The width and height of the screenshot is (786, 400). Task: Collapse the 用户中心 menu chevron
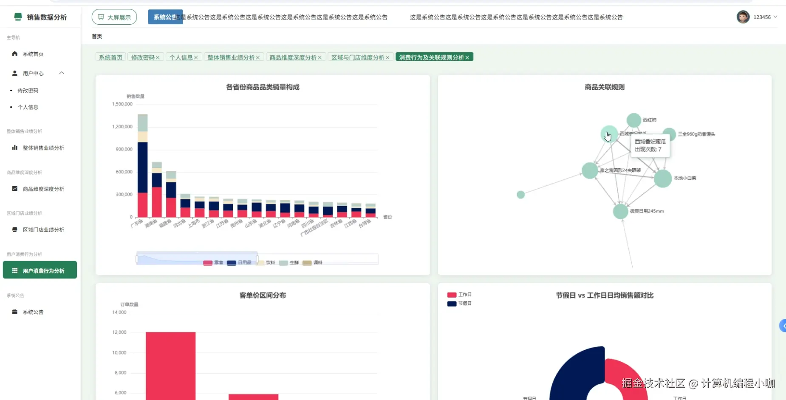(62, 73)
